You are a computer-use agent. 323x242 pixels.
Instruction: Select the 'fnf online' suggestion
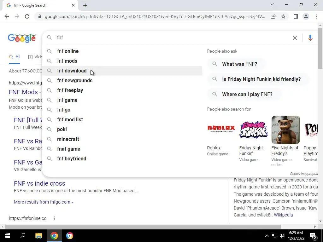click(x=122, y=51)
